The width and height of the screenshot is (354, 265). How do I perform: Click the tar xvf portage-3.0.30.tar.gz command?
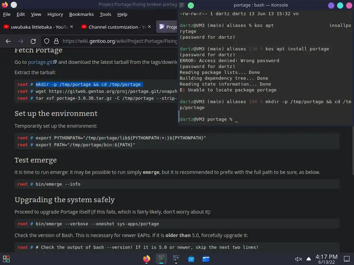(x=106, y=98)
